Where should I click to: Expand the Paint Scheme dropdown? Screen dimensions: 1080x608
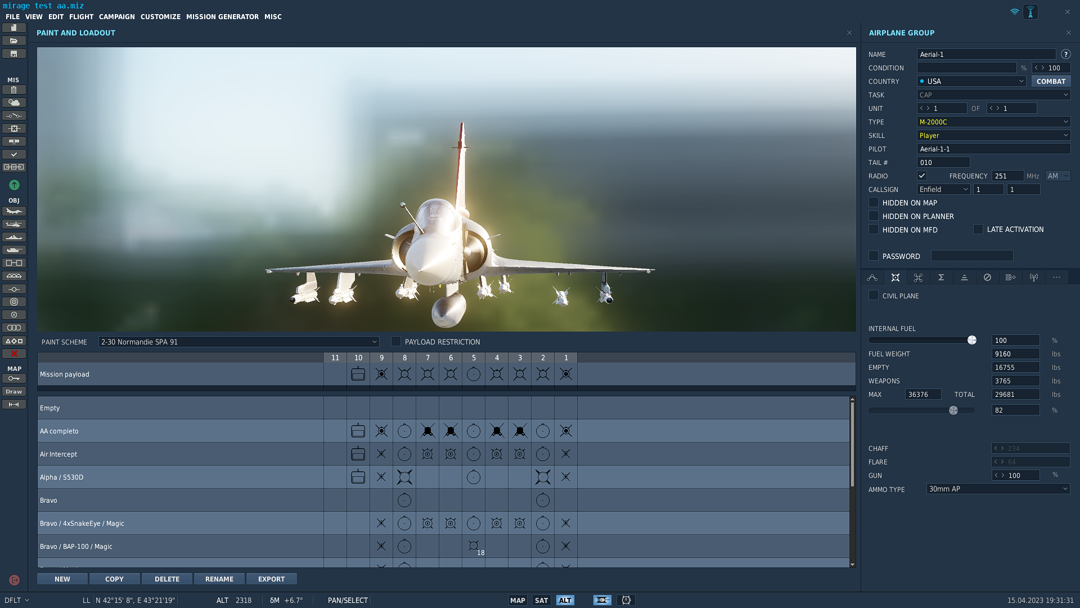click(238, 342)
